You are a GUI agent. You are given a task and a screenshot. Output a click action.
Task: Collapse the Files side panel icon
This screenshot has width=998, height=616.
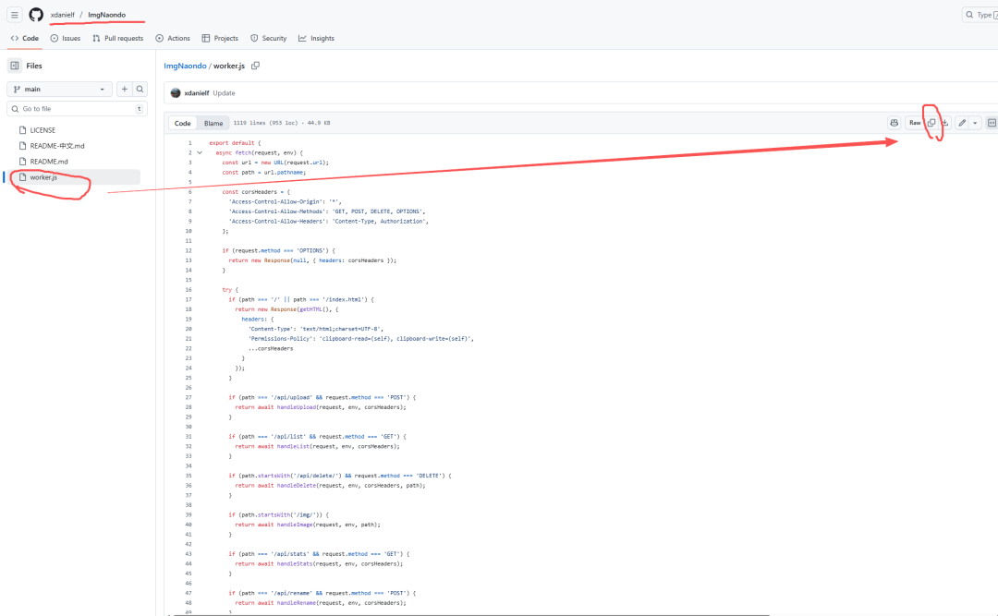coord(15,66)
